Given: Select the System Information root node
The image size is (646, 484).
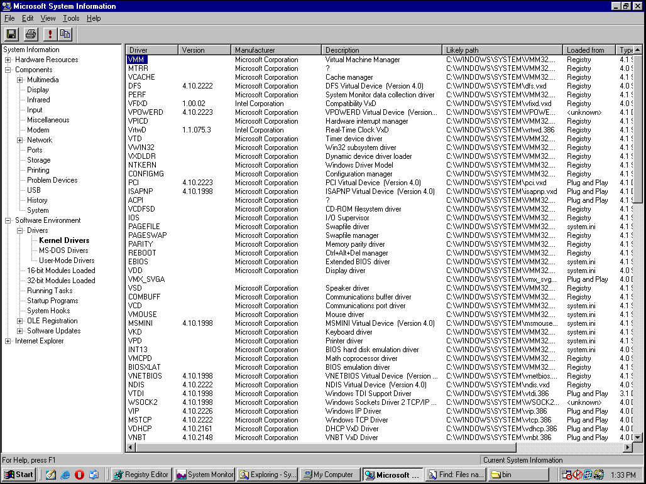Looking at the screenshot, I should 31,50.
